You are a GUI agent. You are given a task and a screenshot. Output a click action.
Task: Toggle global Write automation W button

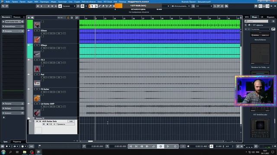coord(52,6)
